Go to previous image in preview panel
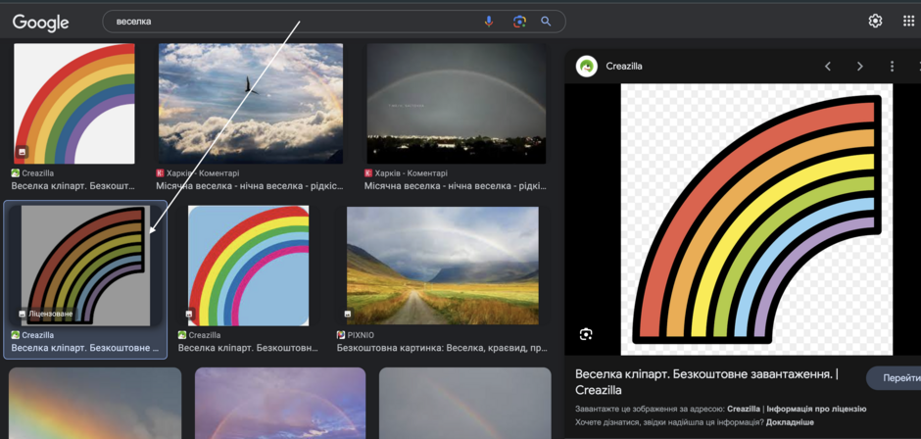The width and height of the screenshot is (921, 439). pos(828,67)
